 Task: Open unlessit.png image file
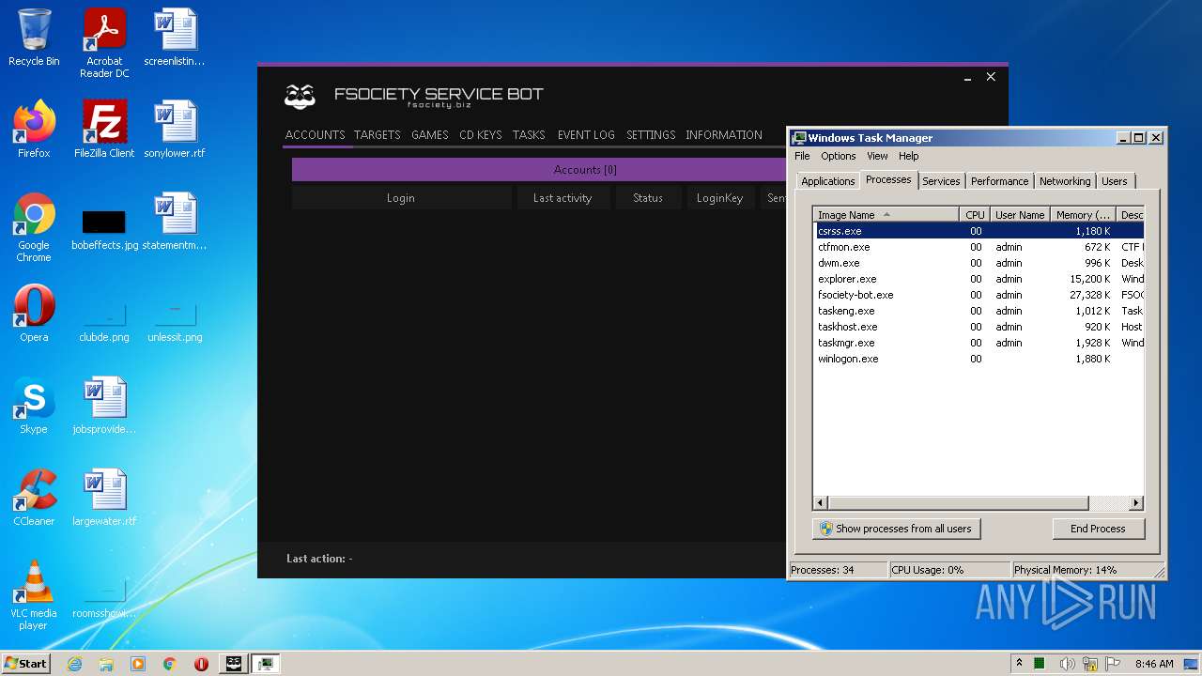pyautogui.click(x=175, y=321)
